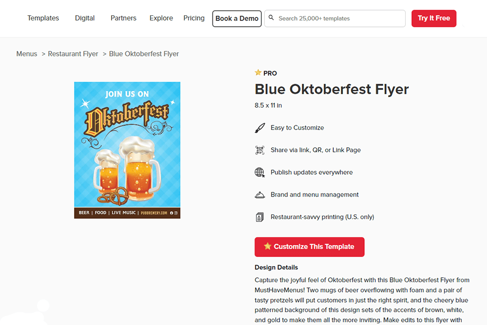Open the Digital menu

(x=85, y=18)
